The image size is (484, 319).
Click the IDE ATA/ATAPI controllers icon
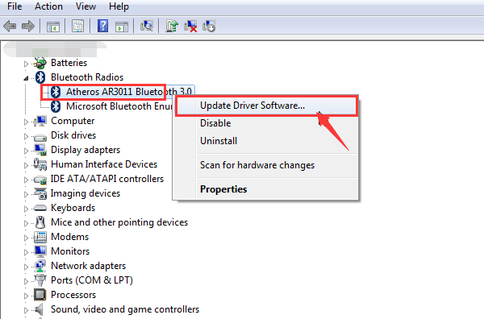(x=40, y=179)
